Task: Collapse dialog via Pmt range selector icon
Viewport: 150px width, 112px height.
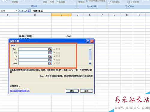Action: (x=50, y=53)
